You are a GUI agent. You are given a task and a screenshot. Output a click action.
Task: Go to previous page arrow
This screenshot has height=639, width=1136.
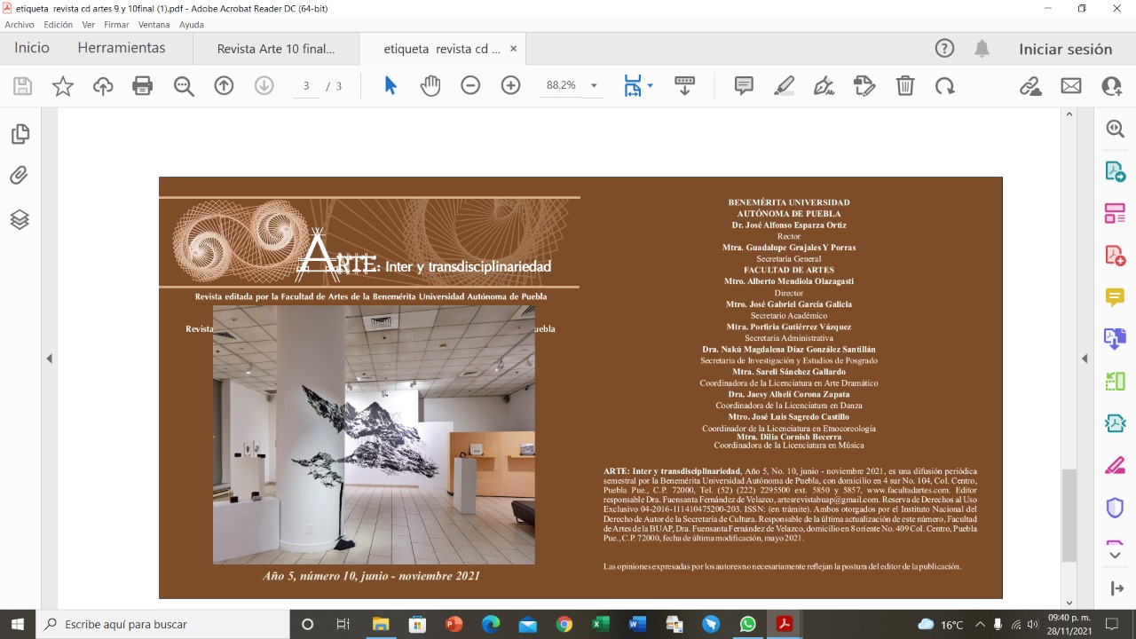[224, 86]
